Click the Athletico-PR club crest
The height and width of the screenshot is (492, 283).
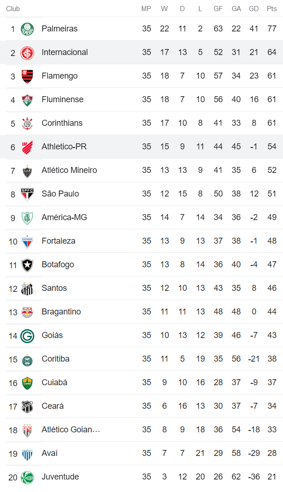tap(27, 147)
